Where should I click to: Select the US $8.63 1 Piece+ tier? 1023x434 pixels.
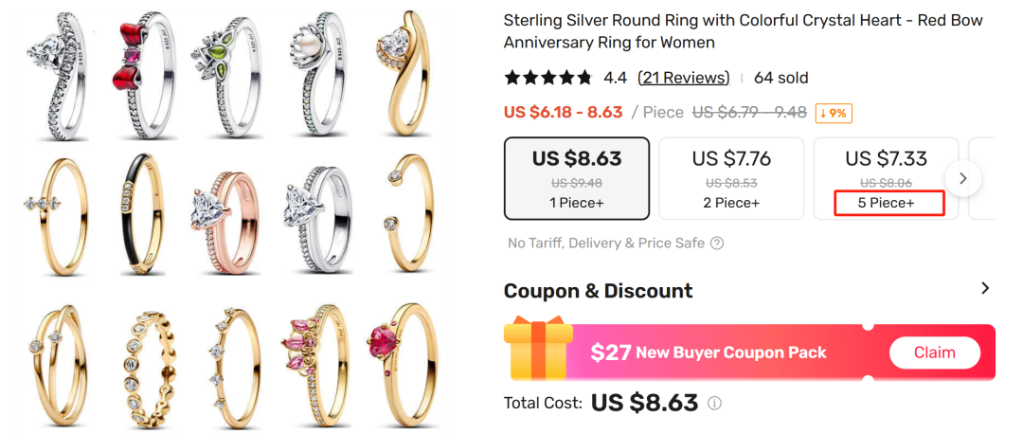tap(576, 178)
